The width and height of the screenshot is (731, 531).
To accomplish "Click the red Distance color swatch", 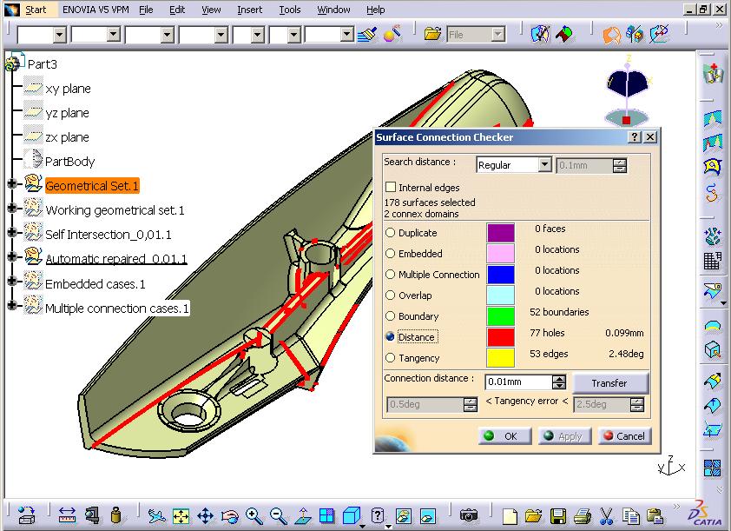I will point(501,337).
